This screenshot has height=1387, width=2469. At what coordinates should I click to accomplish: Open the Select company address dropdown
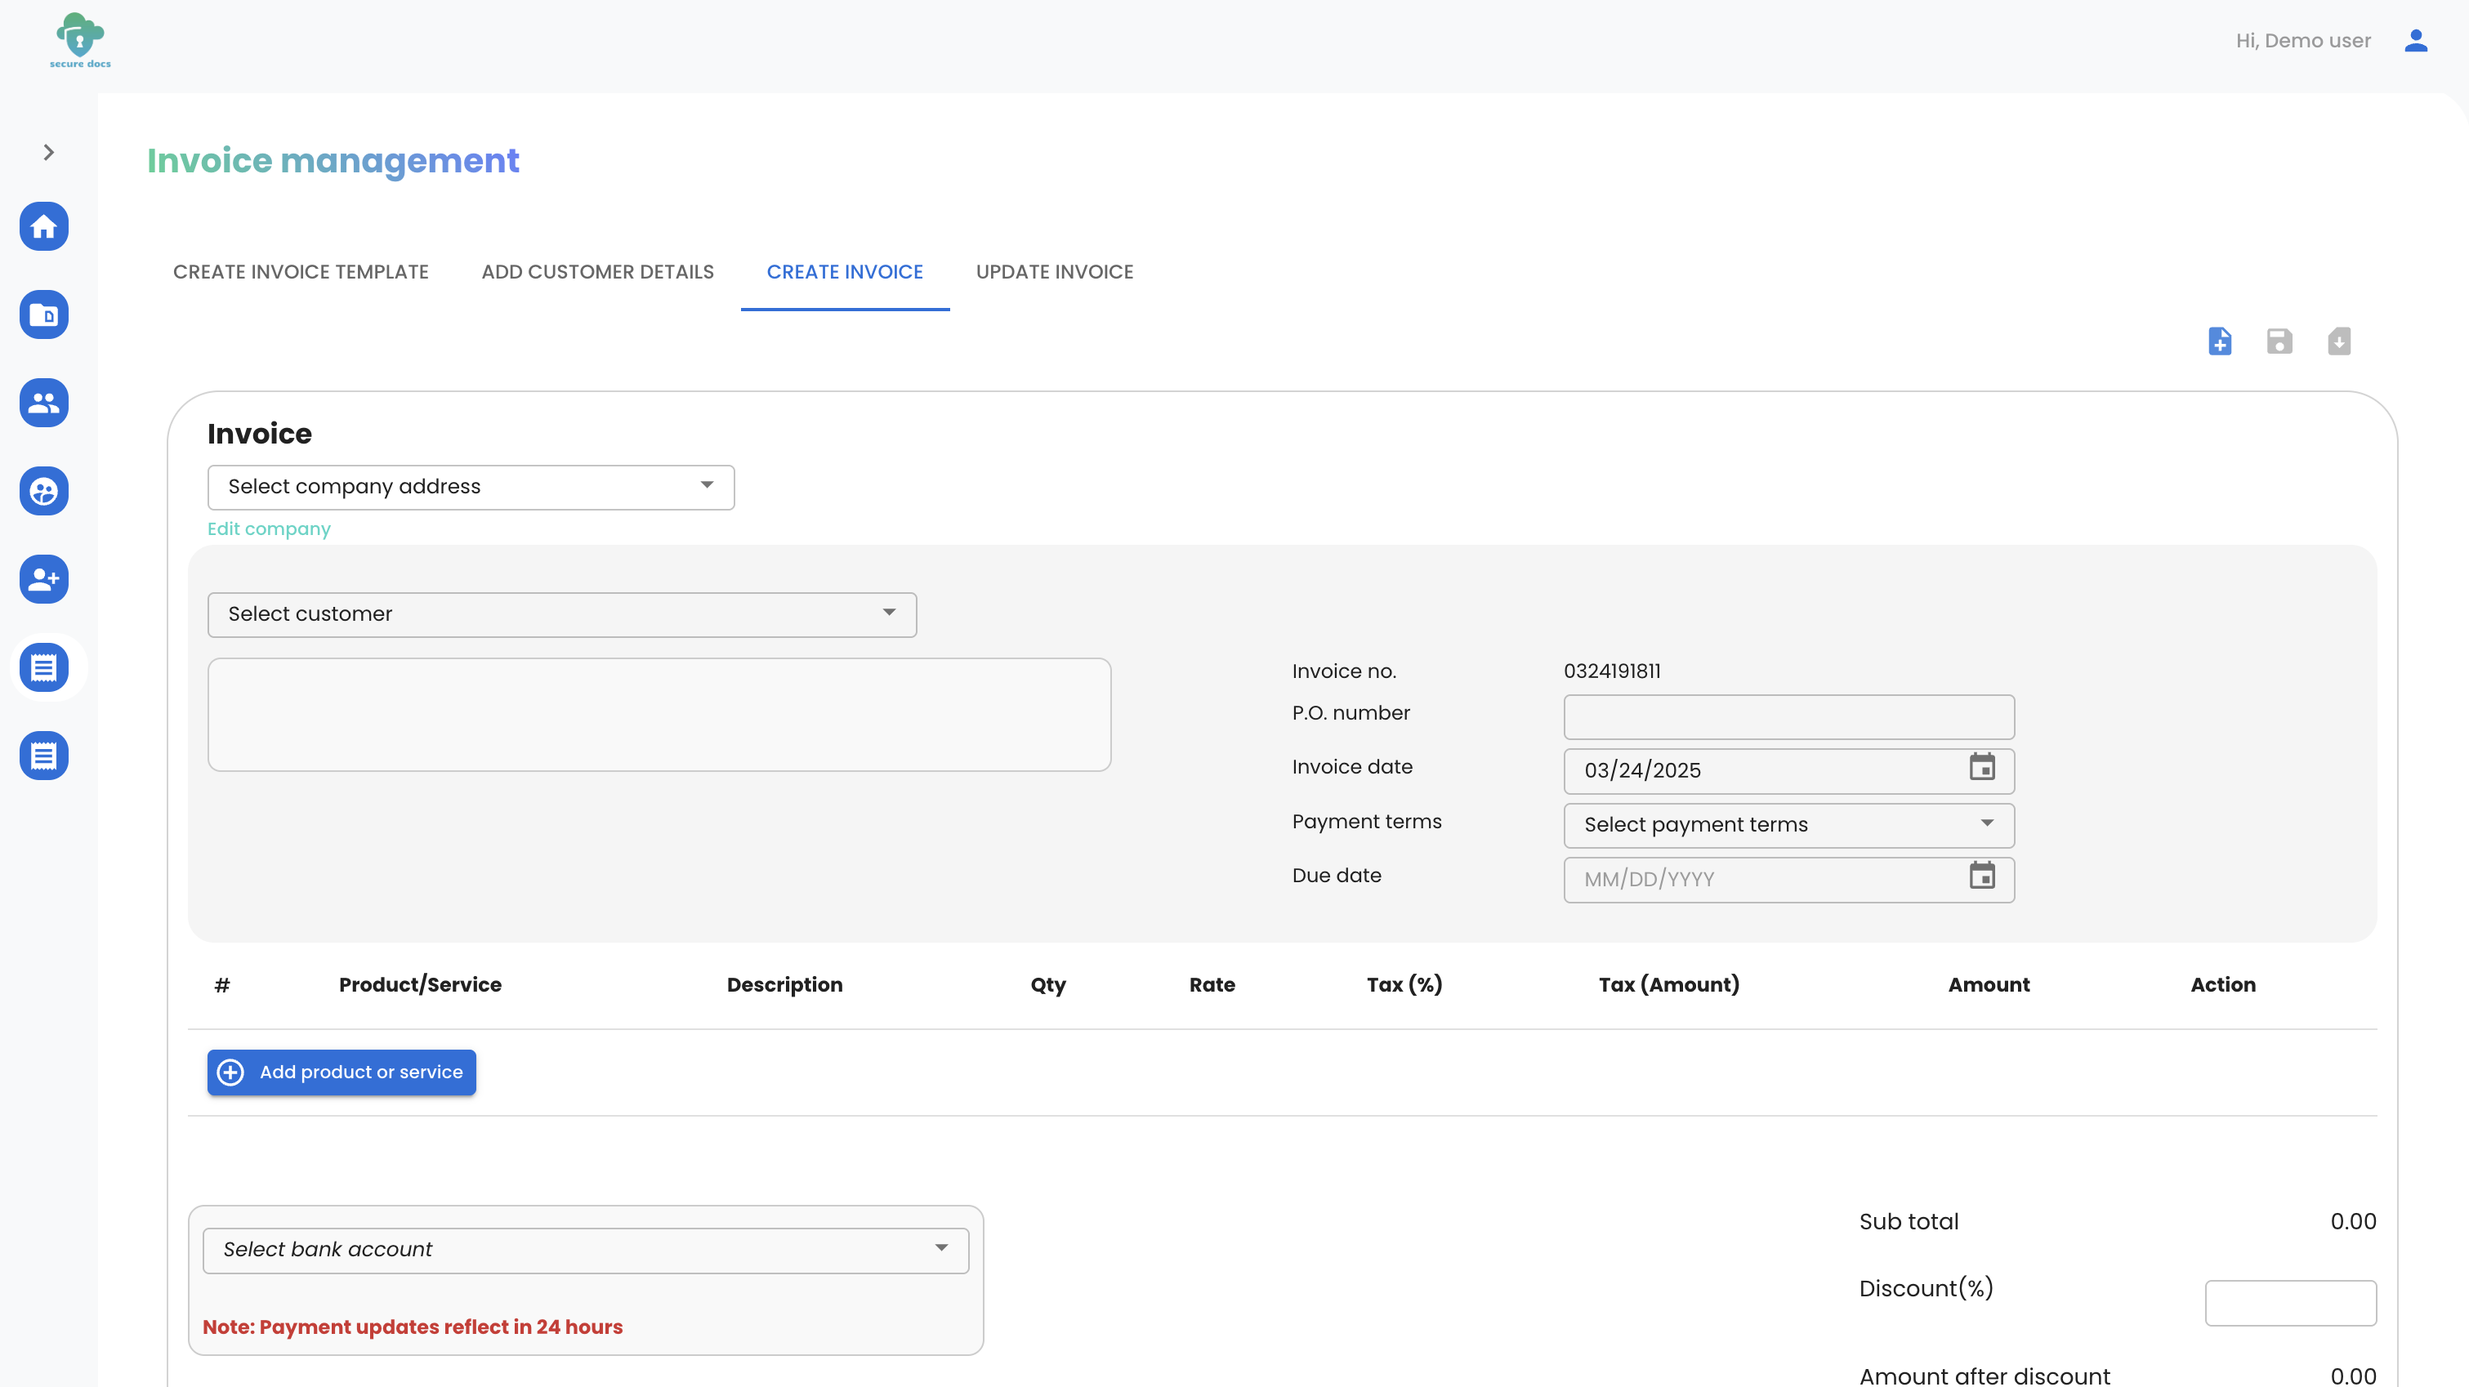coord(471,487)
